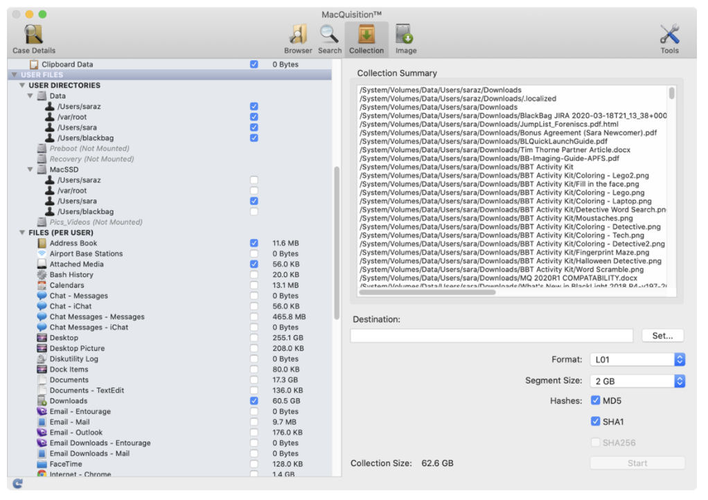Collapse the FILES (PER USER) group
This screenshot has width=708, height=500.
pos(22,233)
